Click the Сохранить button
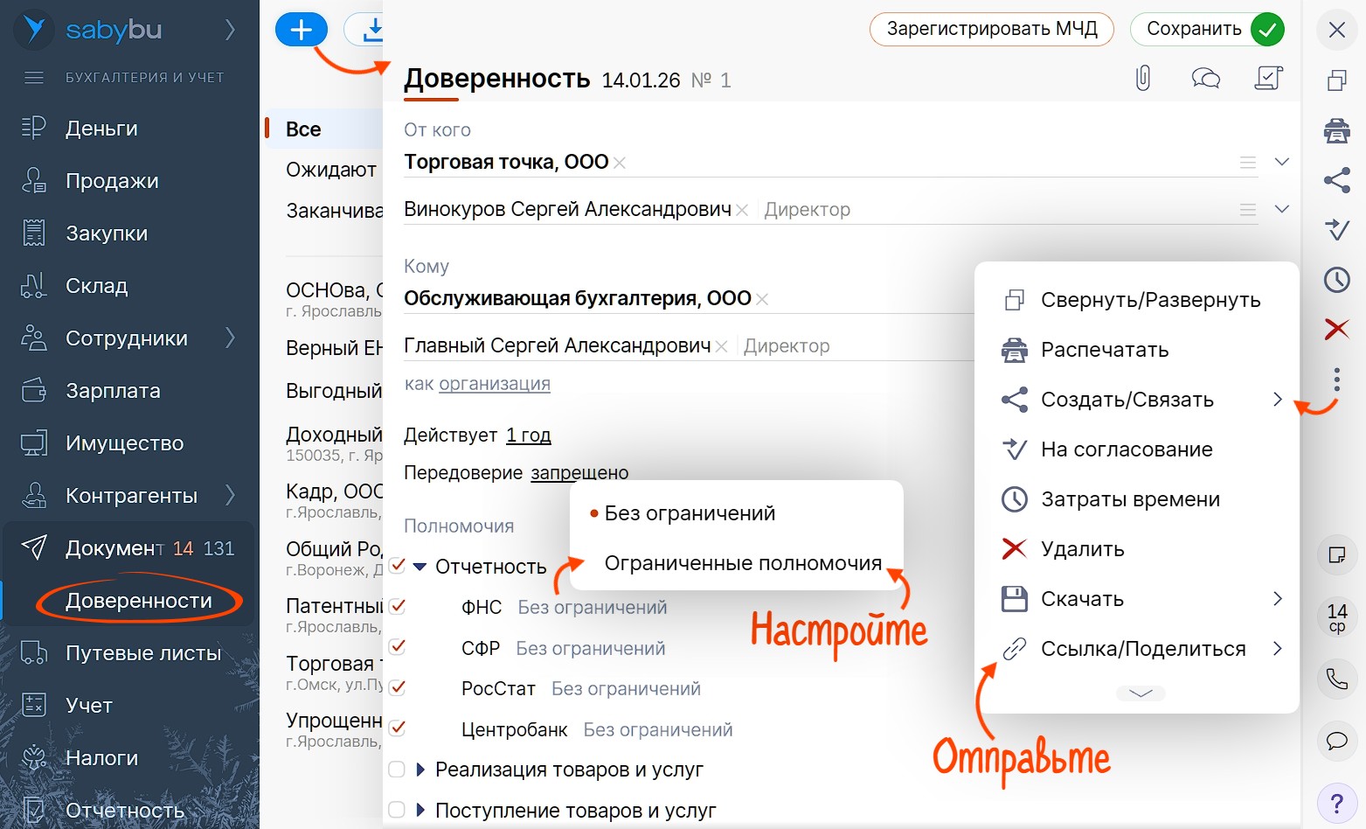 1206,29
